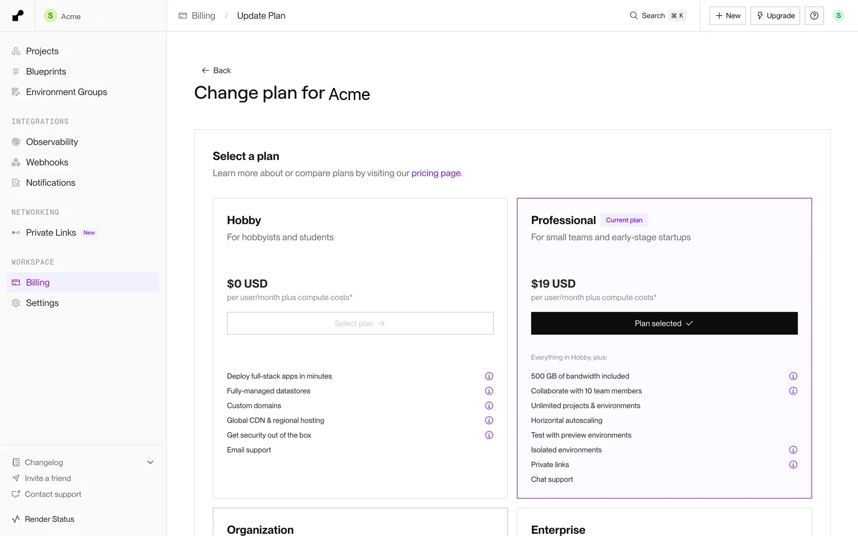Open the pricing page link
The image size is (858, 536).
[x=436, y=173]
